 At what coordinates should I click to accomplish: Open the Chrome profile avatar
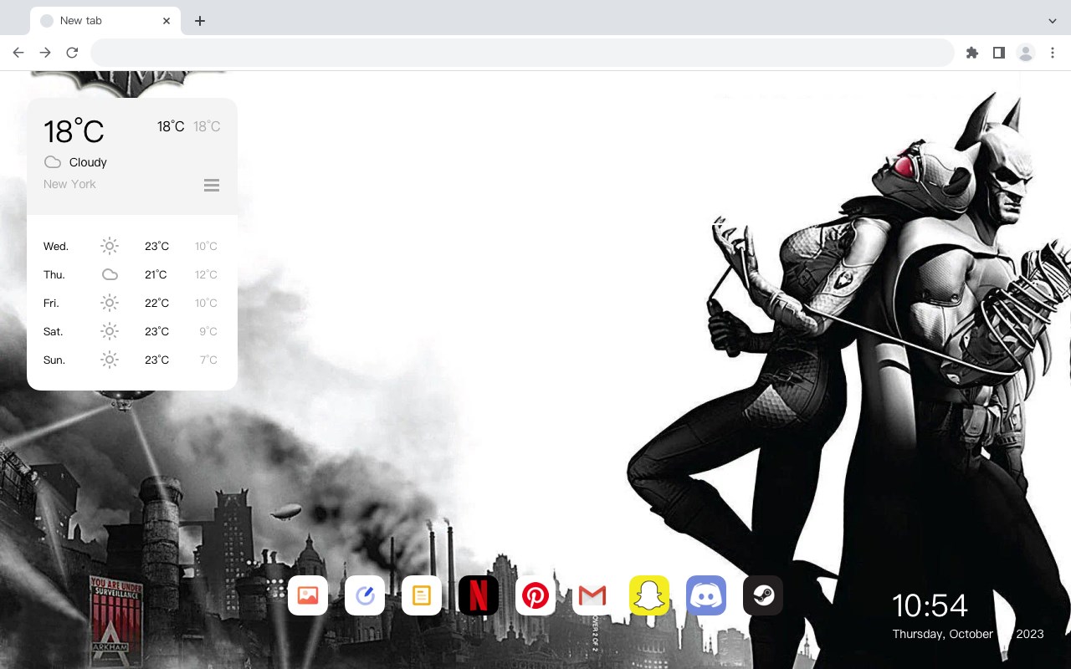[x=1026, y=53]
